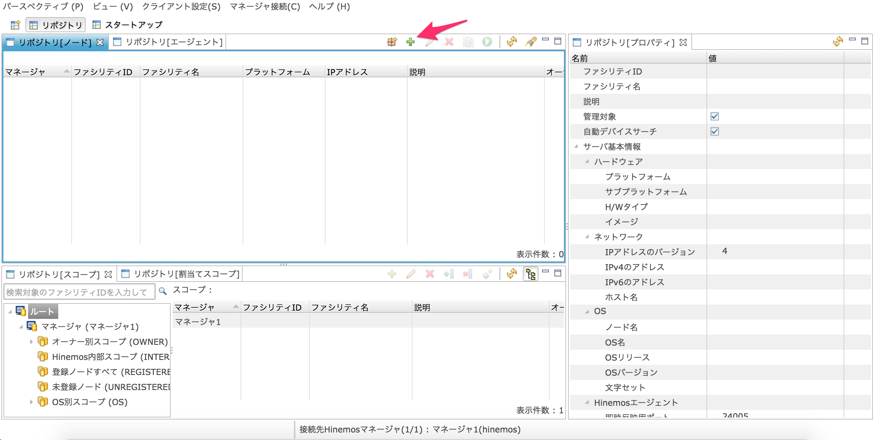Toggle the 自動デバイスサーチ checkbox

[x=714, y=131]
